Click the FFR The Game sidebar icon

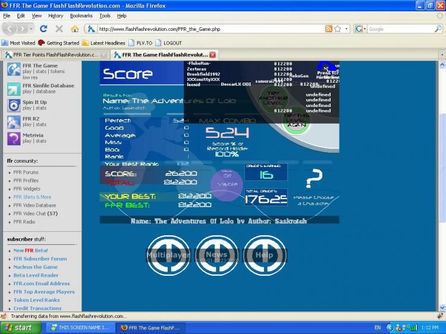(14, 70)
